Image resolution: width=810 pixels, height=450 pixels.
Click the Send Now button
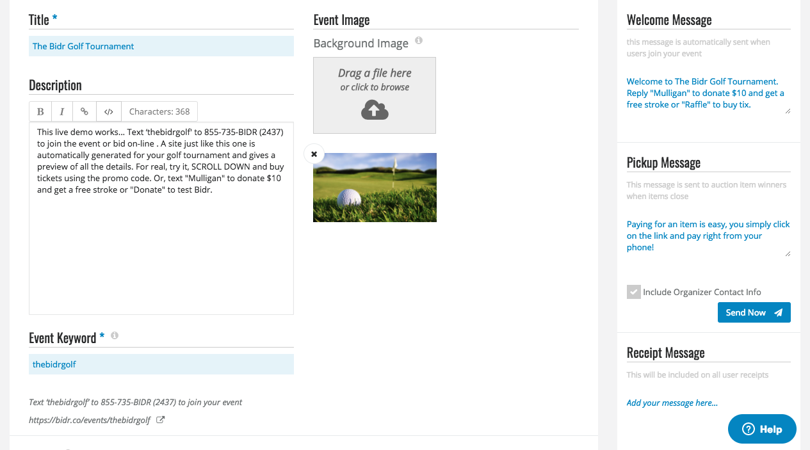pos(754,312)
